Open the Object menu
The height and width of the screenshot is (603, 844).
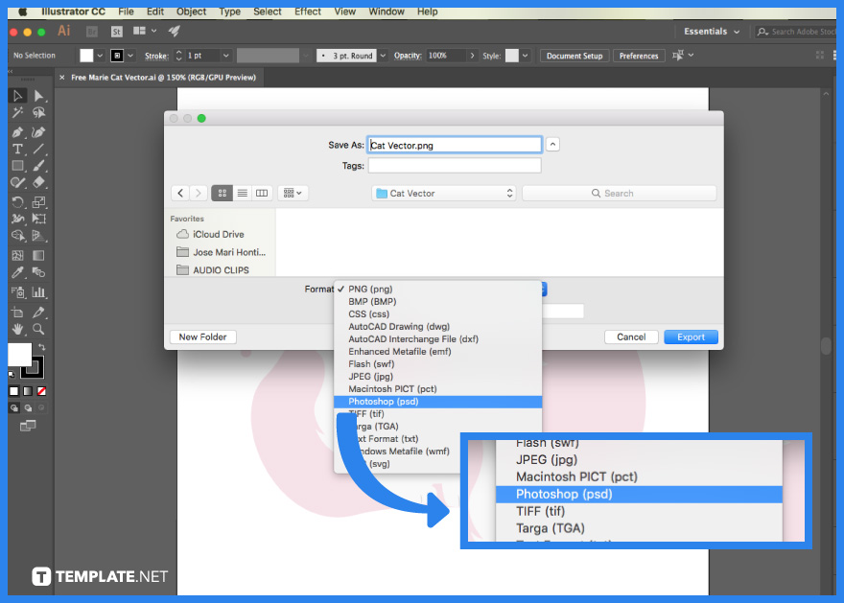pos(191,12)
